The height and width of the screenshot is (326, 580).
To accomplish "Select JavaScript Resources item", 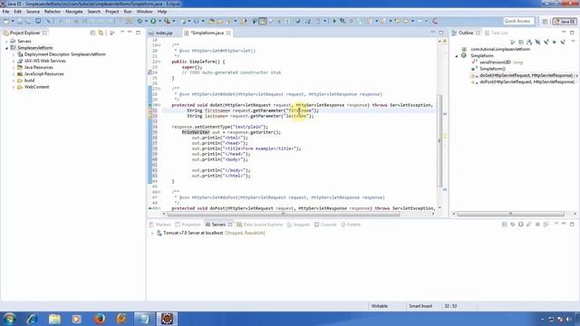I will [x=44, y=74].
